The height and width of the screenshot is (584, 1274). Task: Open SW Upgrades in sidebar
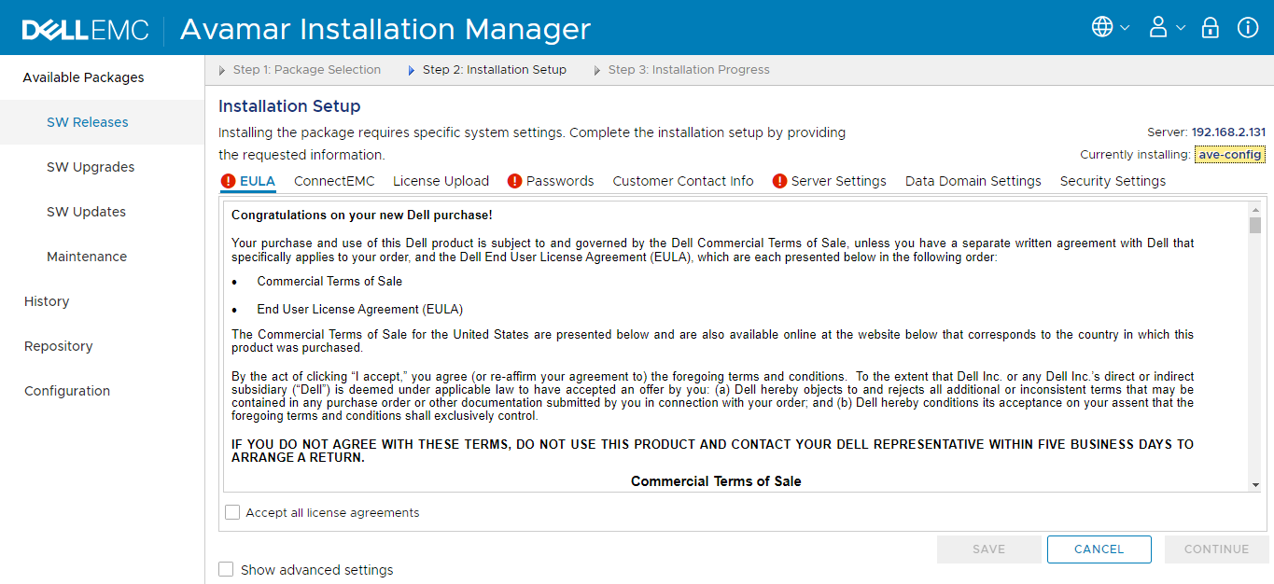point(91,167)
